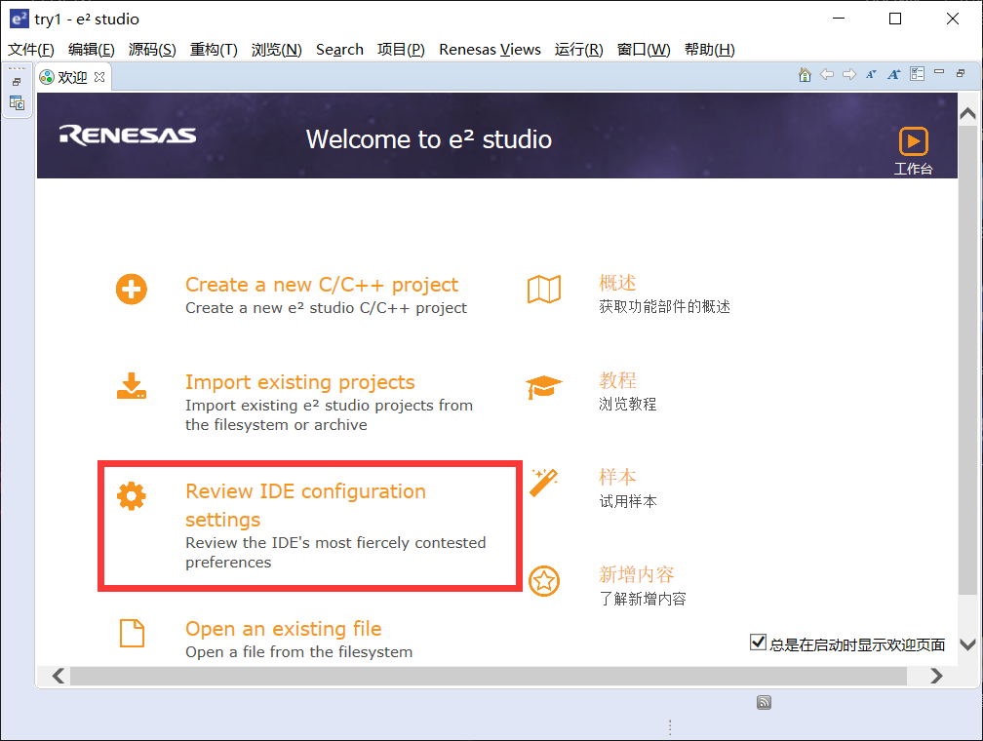Open the C/C++ perspective icon in left sidebar
Image resolution: width=983 pixels, height=741 pixels.
pyautogui.click(x=17, y=103)
